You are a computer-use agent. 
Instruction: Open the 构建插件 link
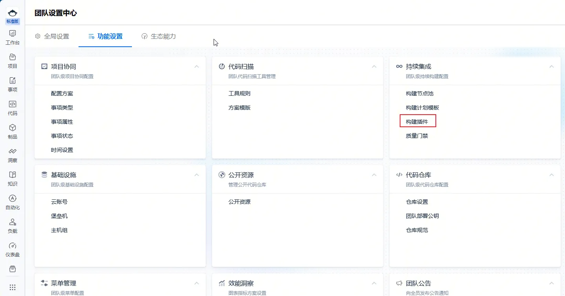pos(417,122)
